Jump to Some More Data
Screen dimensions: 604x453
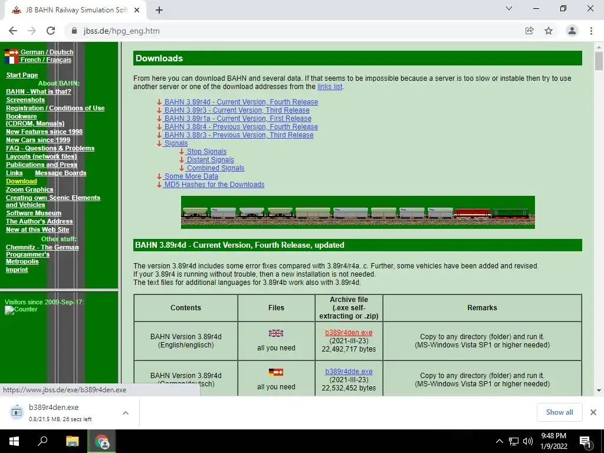(191, 176)
